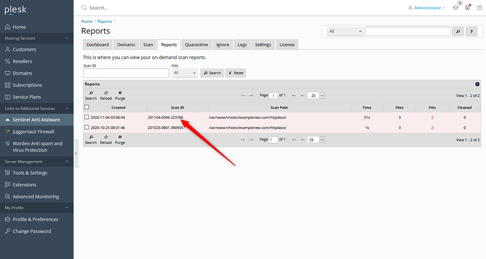
Task: Switch to the Domains tab
Action: [126, 44]
